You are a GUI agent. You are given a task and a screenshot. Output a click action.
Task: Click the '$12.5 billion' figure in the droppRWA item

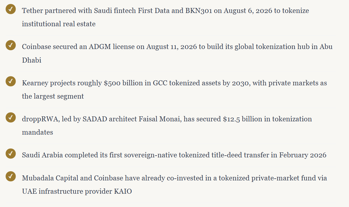[242, 119]
